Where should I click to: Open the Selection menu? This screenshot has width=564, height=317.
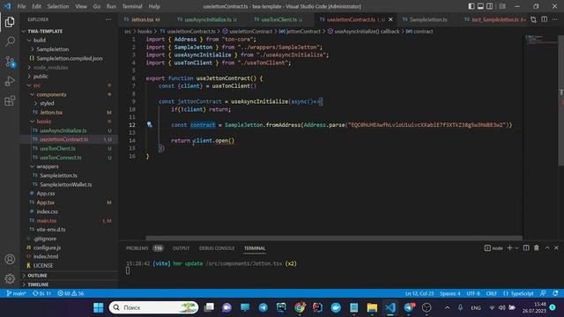(x=58, y=6)
